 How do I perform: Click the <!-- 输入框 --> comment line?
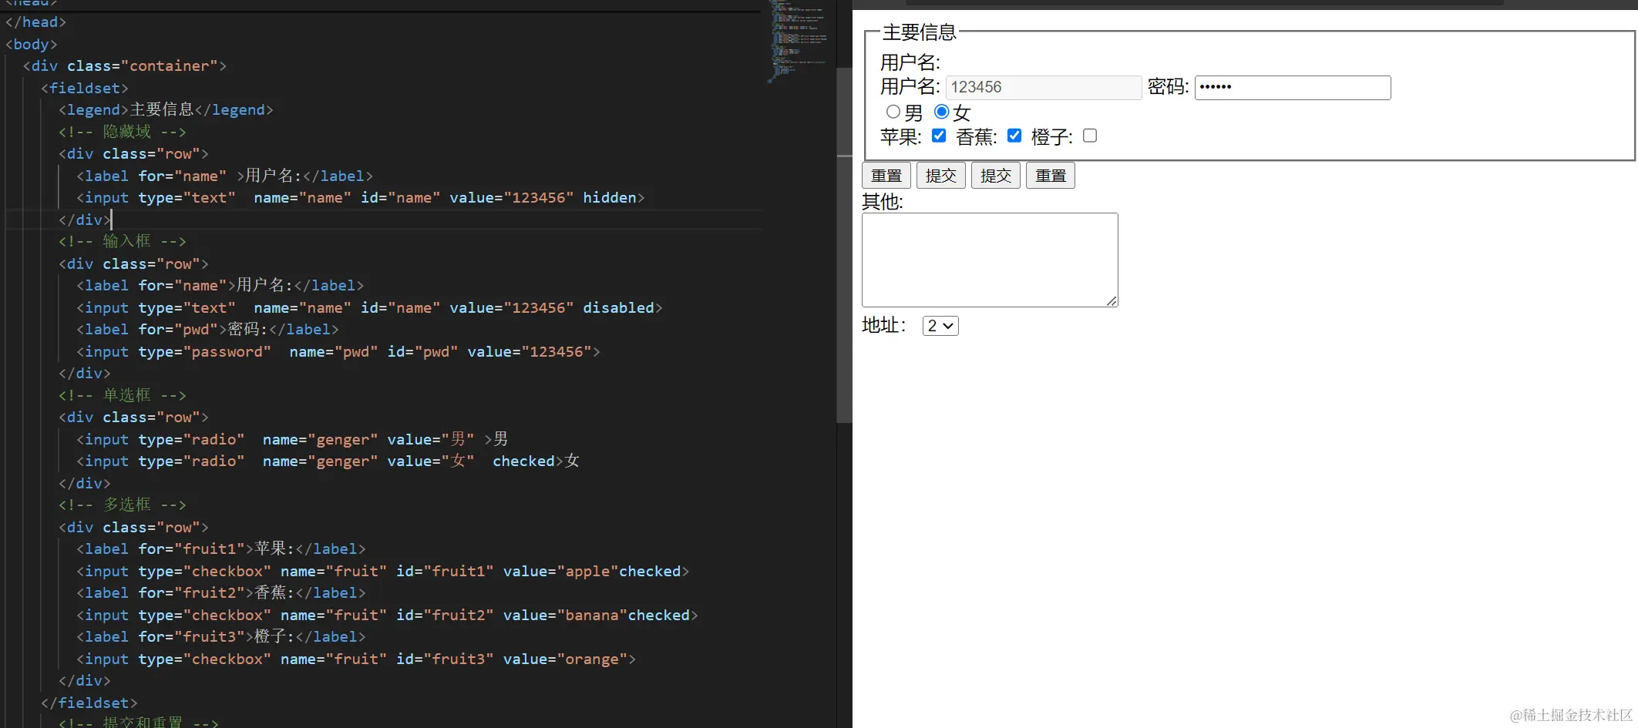tap(123, 241)
